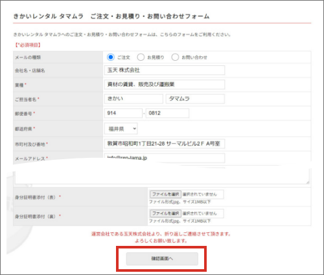Select the お問い合わせ radio button
The image size is (324, 275).
pyautogui.click(x=175, y=57)
